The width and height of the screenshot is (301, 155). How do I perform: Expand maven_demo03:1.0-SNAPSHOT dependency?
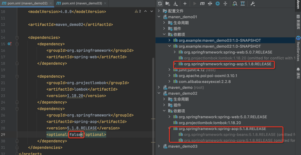coord(169,40)
